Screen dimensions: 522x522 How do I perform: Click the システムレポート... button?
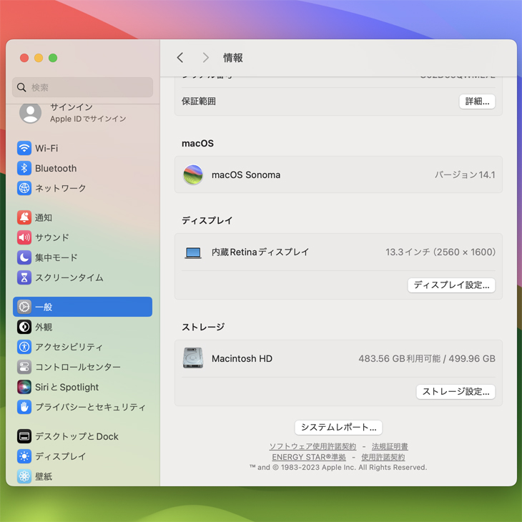coord(338,428)
